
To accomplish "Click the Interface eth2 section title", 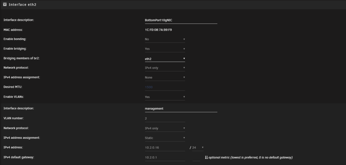I will [22, 4].
